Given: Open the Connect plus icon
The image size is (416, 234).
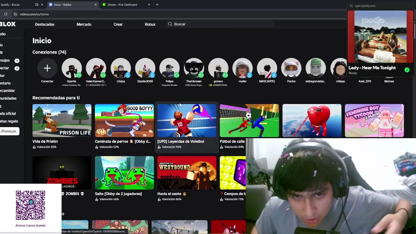Looking at the screenshot, I should [x=47, y=68].
